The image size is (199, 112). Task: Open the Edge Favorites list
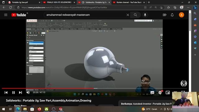pyautogui.click(x=169, y=7)
